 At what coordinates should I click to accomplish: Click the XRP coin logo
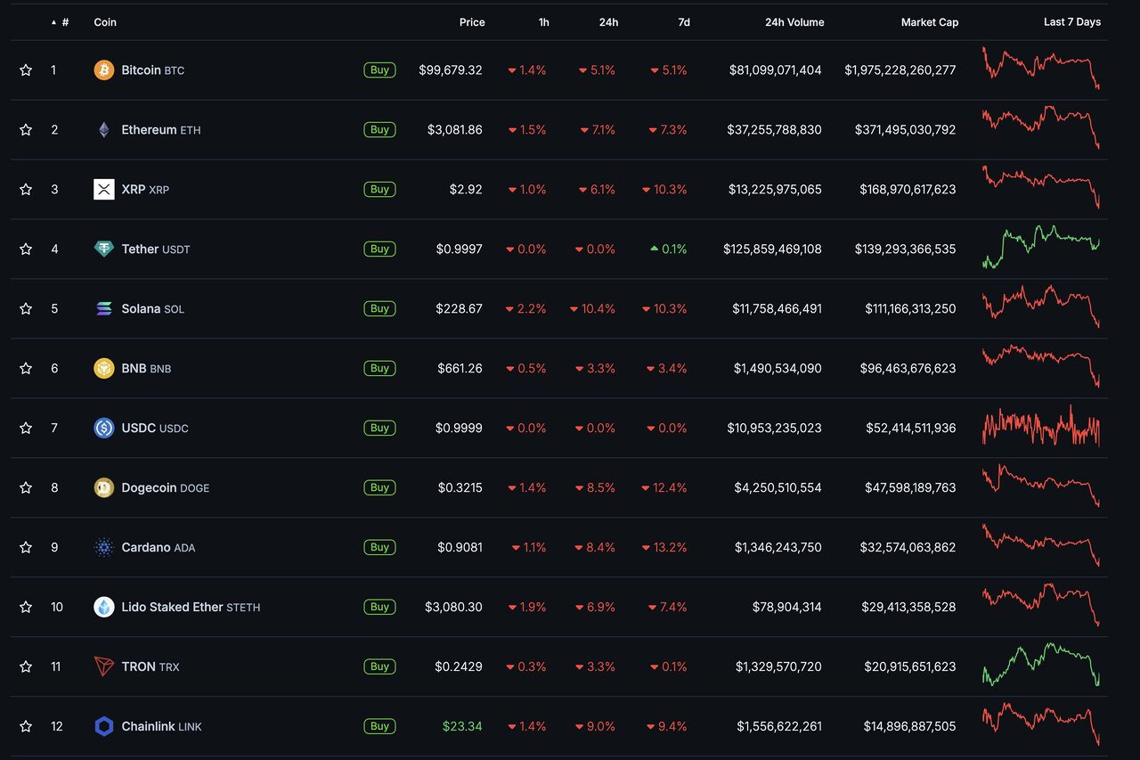click(104, 189)
